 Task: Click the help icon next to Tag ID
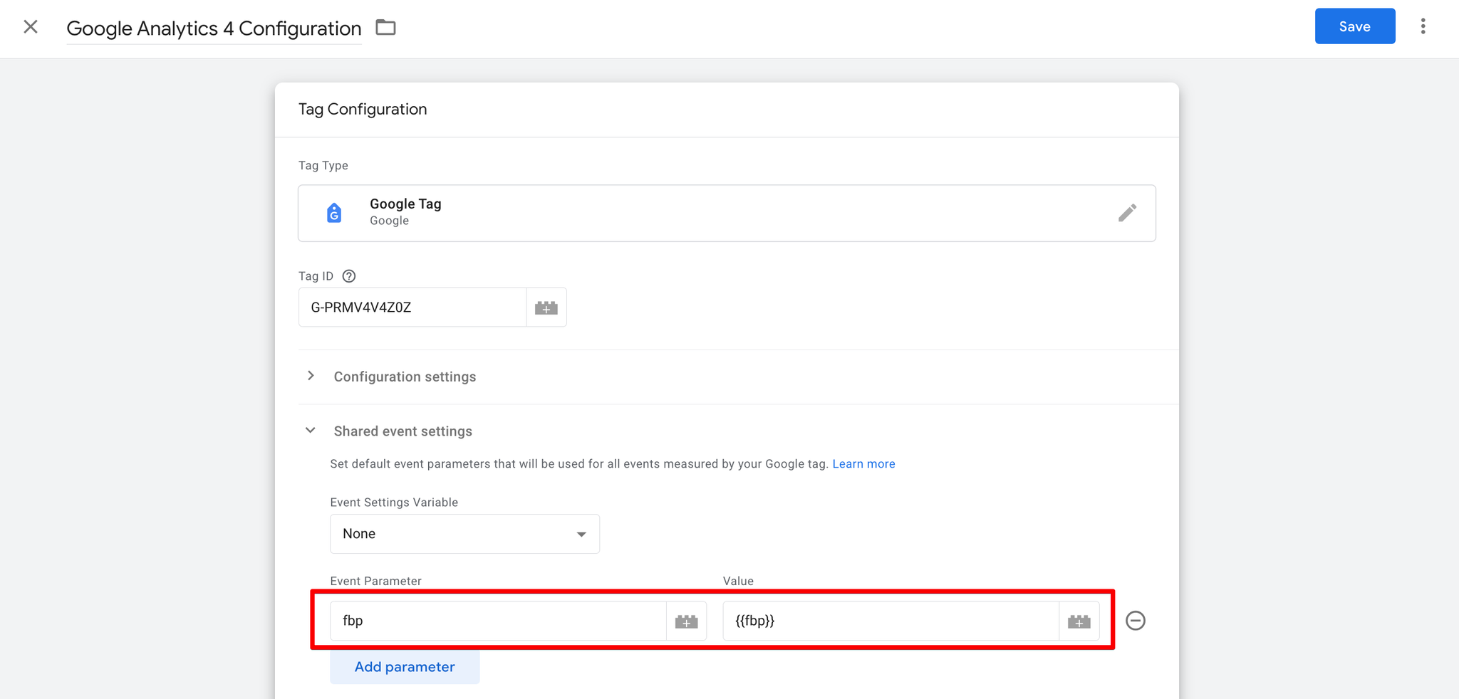click(349, 276)
